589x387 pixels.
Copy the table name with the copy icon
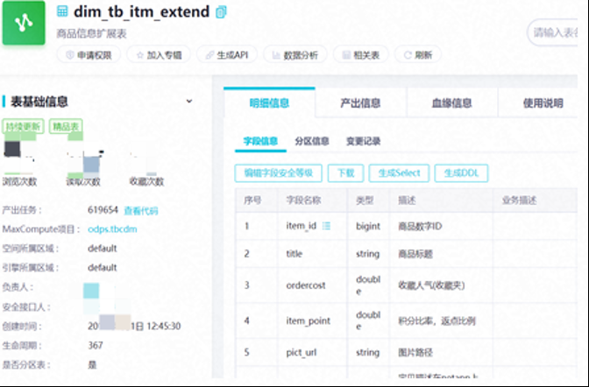pyautogui.click(x=221, y=12)
